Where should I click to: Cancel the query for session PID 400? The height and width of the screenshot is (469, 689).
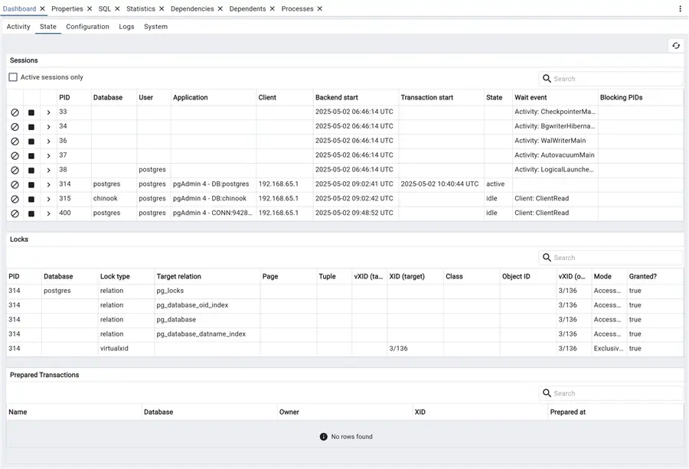pyautogui.click(x=15, y=213)
